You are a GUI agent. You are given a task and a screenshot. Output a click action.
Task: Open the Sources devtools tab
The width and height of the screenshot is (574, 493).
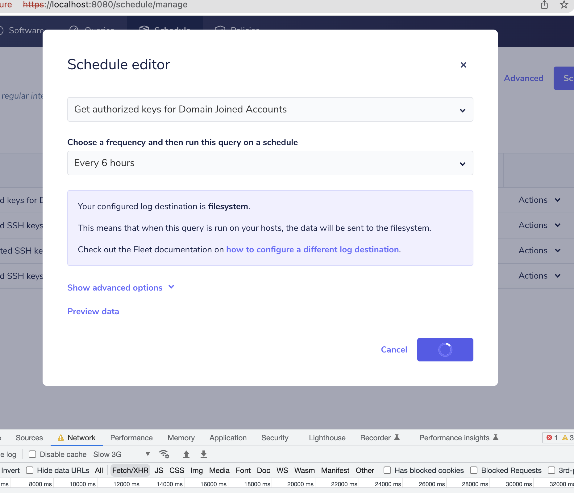point(29,438)
